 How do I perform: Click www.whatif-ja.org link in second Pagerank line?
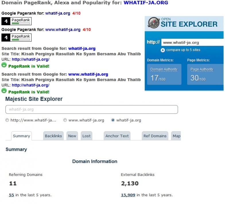[63, 30]
